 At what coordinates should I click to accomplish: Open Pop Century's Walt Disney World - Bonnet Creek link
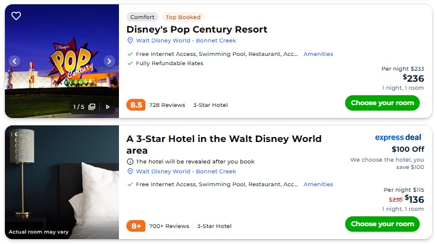(186, 41)
